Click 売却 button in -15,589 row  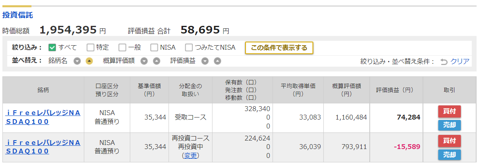450,155
